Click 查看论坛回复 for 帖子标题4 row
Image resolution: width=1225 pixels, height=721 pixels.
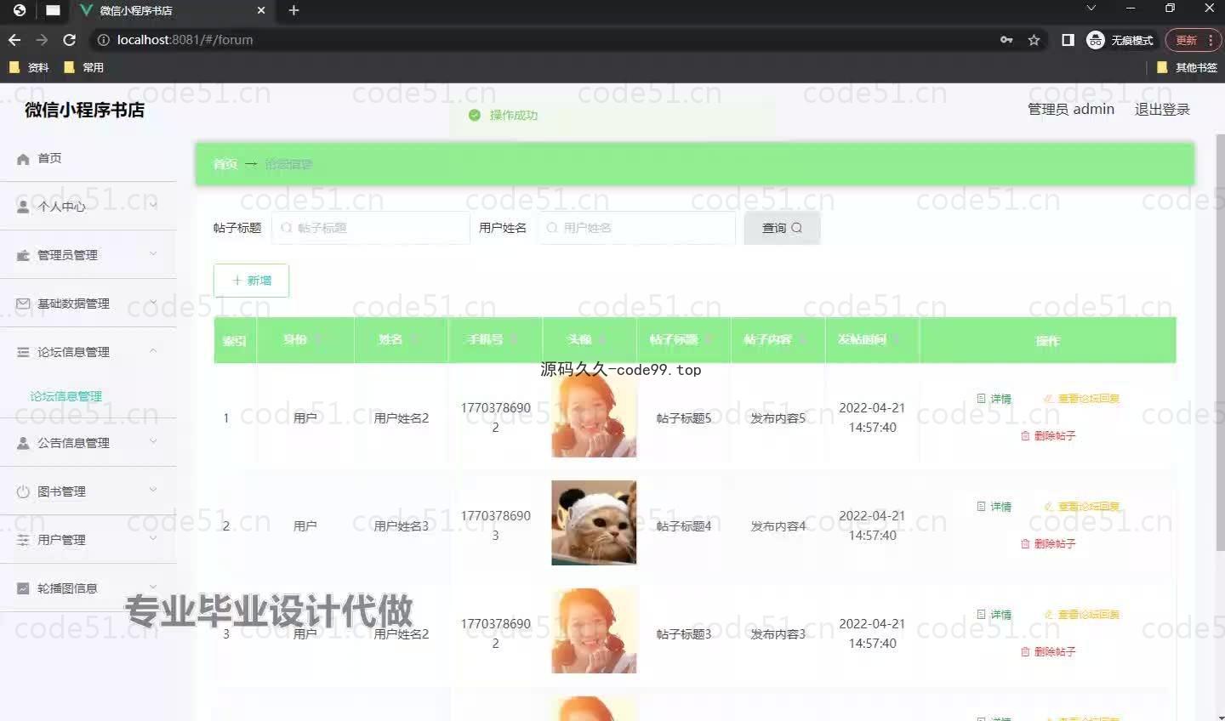coord(1081,507)
